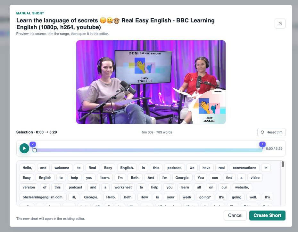Select the transcript word "website,"
This screenshot has width=298, height=232.
coord(242,188)
